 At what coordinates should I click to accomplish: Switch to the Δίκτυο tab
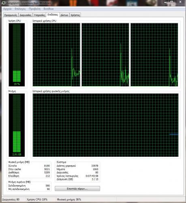(x=64, y=15)
